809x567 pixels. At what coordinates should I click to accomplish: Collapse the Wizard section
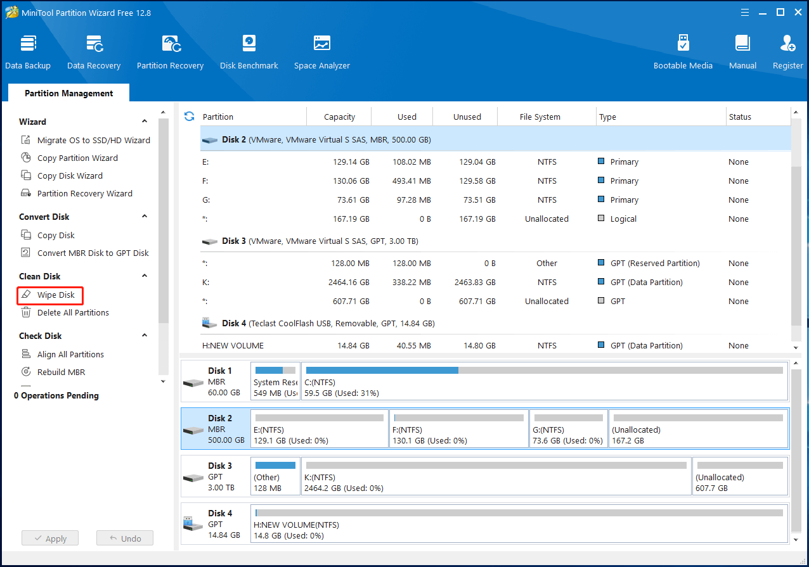click(x=145, y=122)
